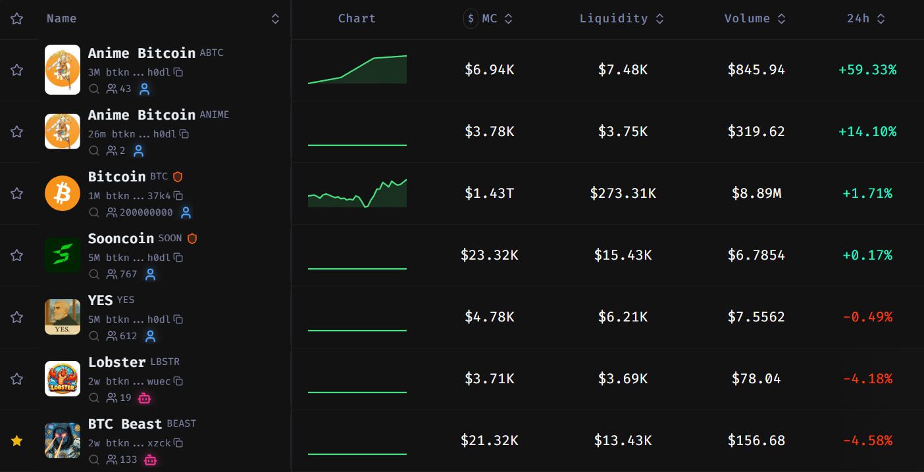
Task: Unfavorite BTC Beast with the yellow star
Action: click(17, 441)
